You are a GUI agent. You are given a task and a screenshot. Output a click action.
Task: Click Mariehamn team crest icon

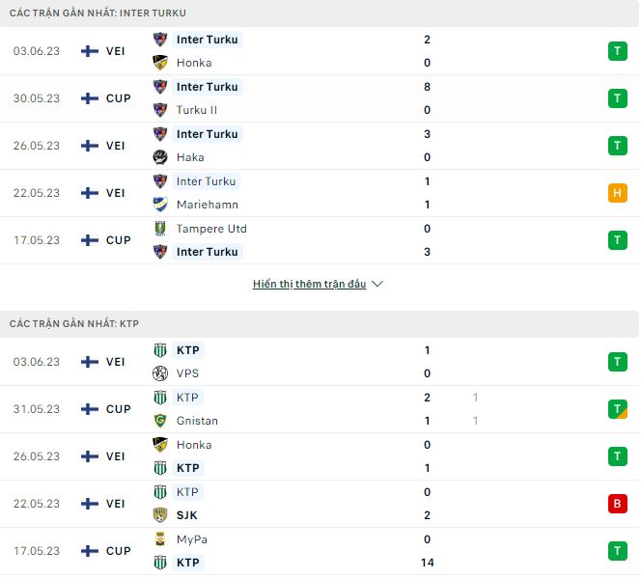(160, 205)
